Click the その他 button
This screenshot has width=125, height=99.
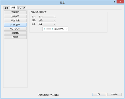click(x=15, y=37)
